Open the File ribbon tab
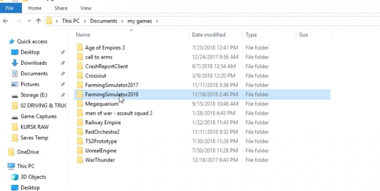Screen dimensions: 380x191 [10, 8]
